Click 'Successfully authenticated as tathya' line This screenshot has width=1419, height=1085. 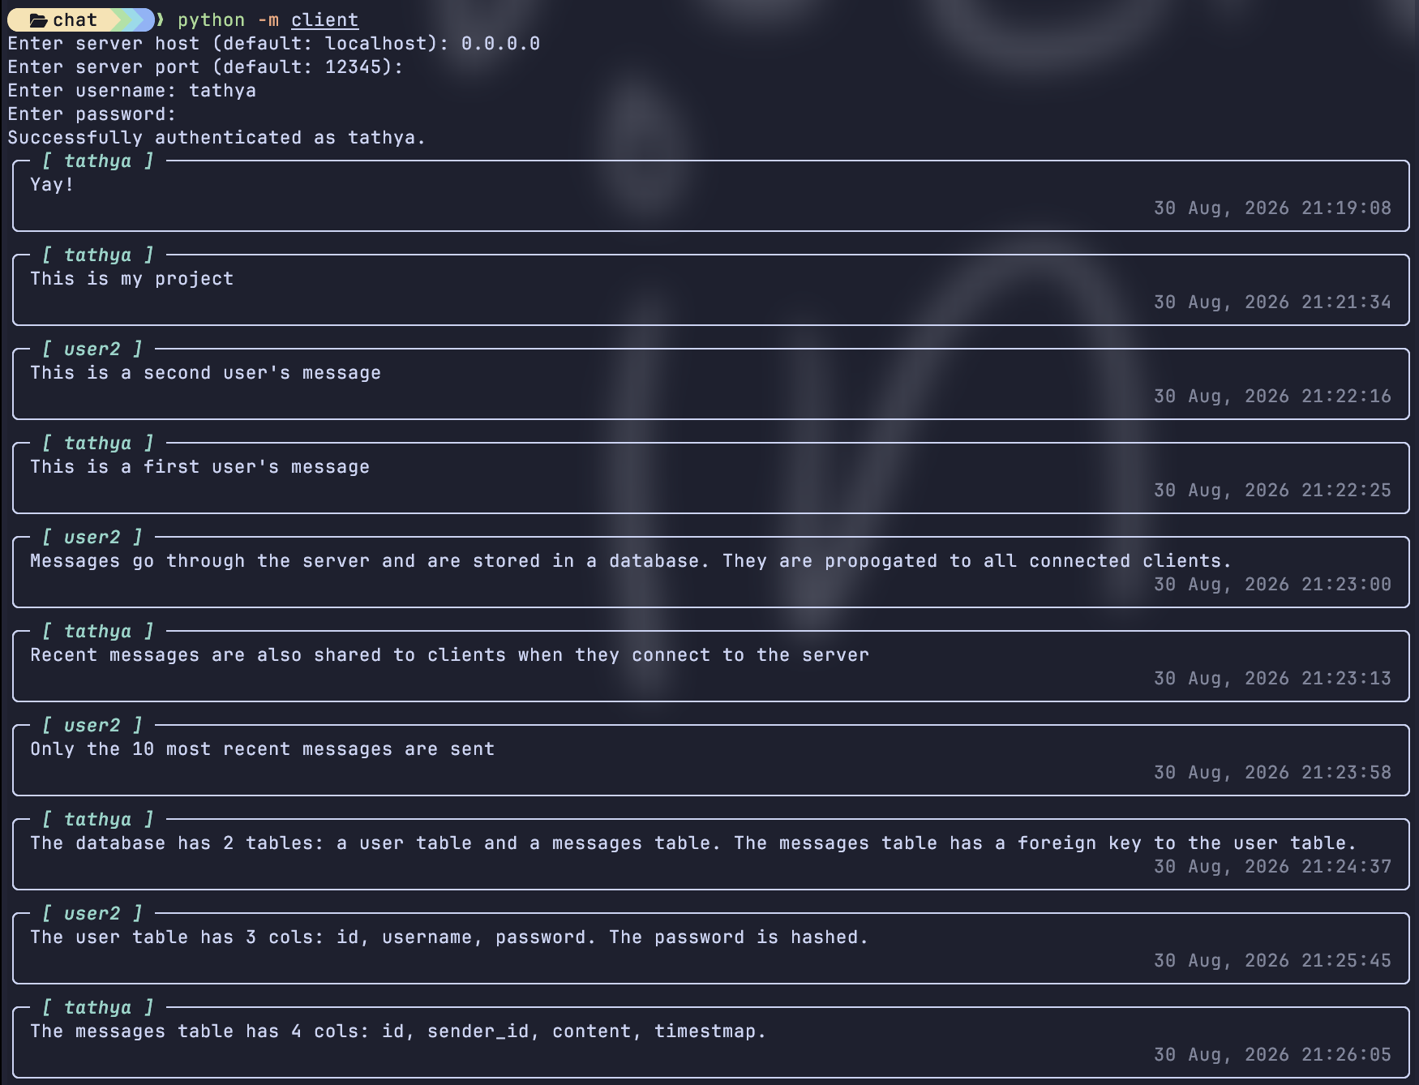(x=216, y=138)
